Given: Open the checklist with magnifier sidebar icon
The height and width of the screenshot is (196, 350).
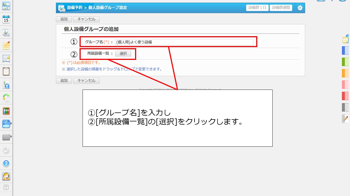Looking at the screenshot, I should pos(6,85).
